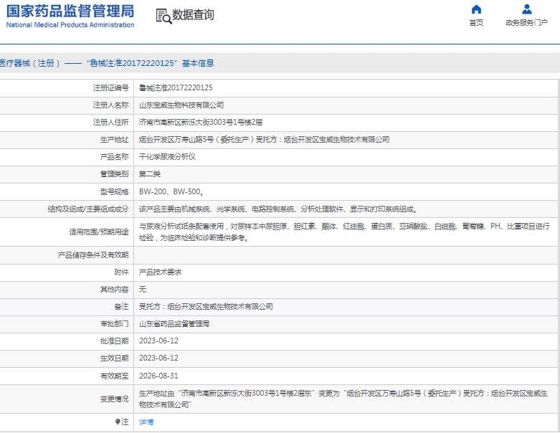Click the 生效日期 value 2023-06-12
The width and height of the screenshot is (560, 433).
click(x=158, y=358)
